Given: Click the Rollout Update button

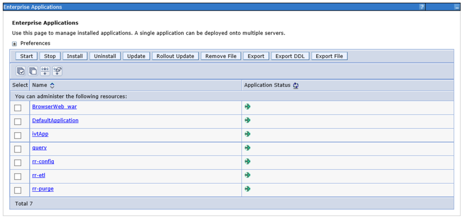Looking at the screenshot, I should (x=175, y=56).
